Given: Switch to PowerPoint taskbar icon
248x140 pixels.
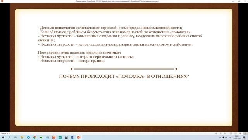Looking at the screenshot, I should 79,137.
